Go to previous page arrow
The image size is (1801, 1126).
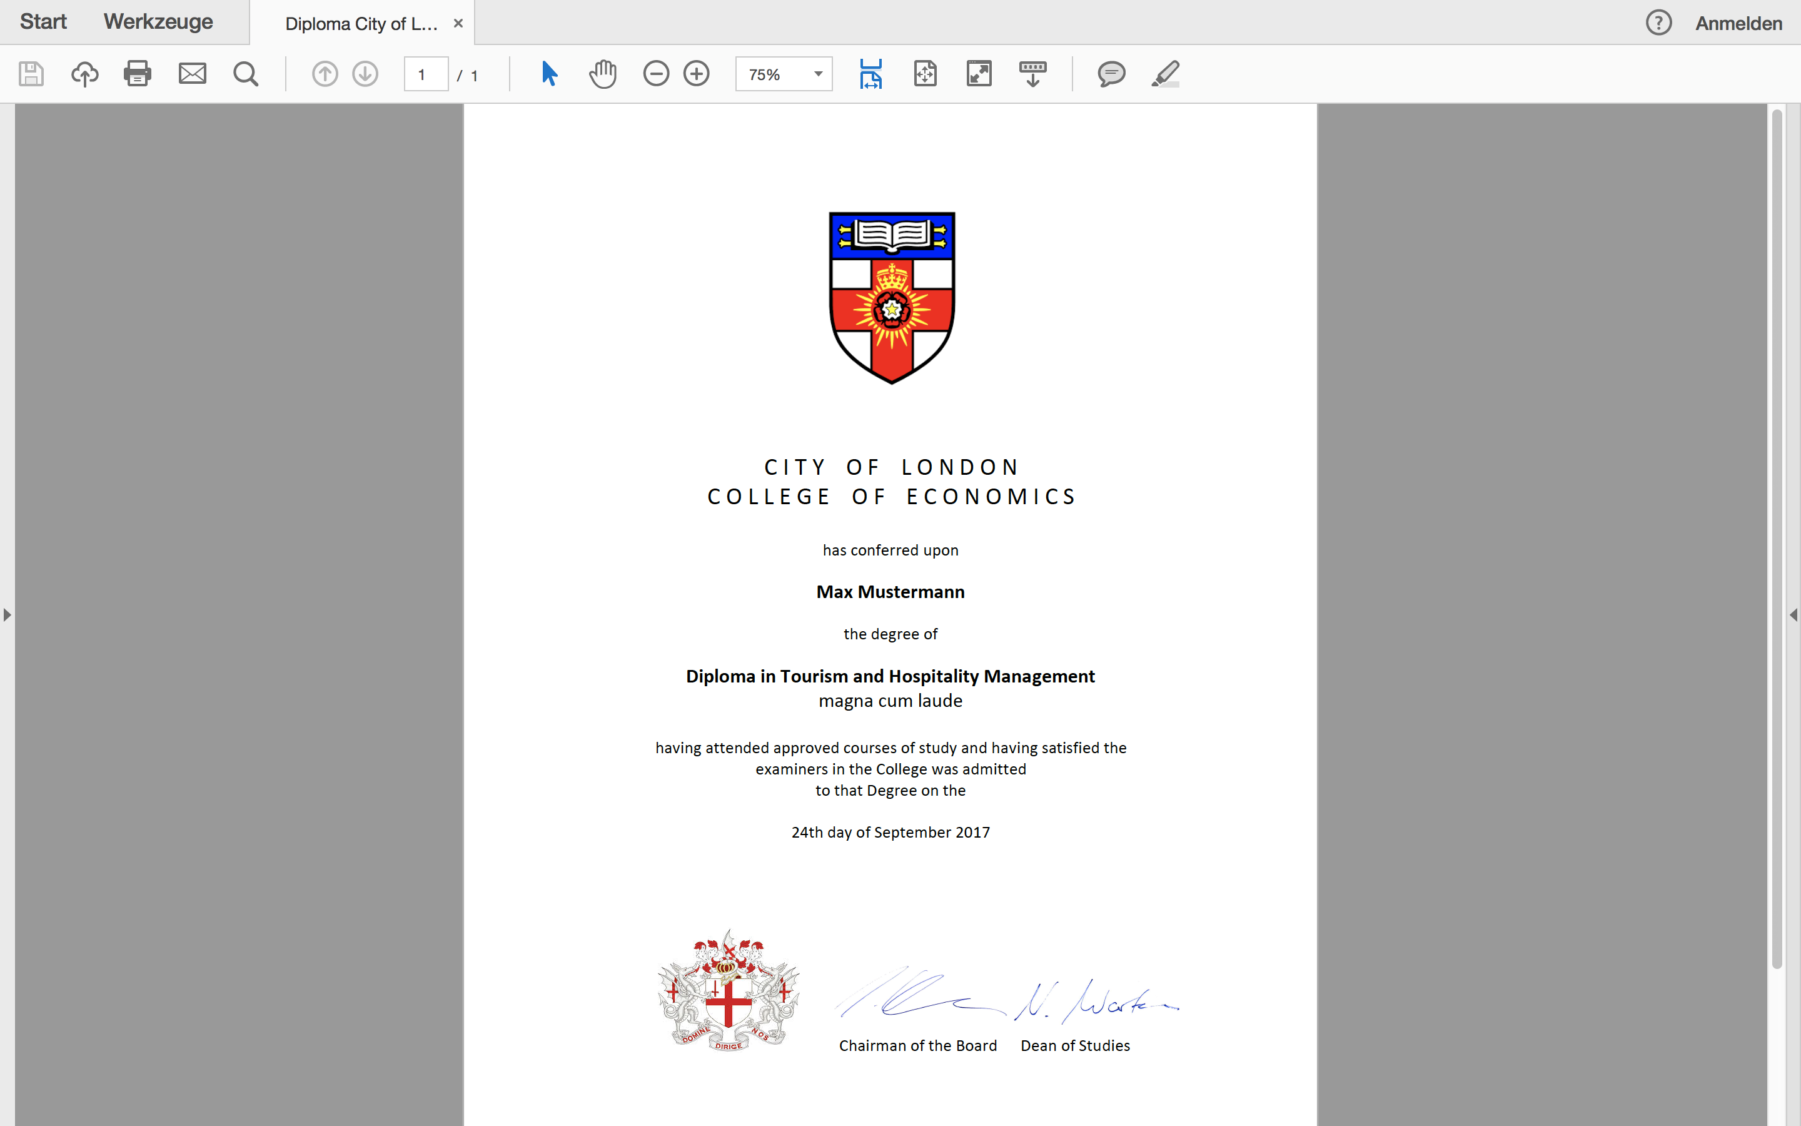[325, 74]
